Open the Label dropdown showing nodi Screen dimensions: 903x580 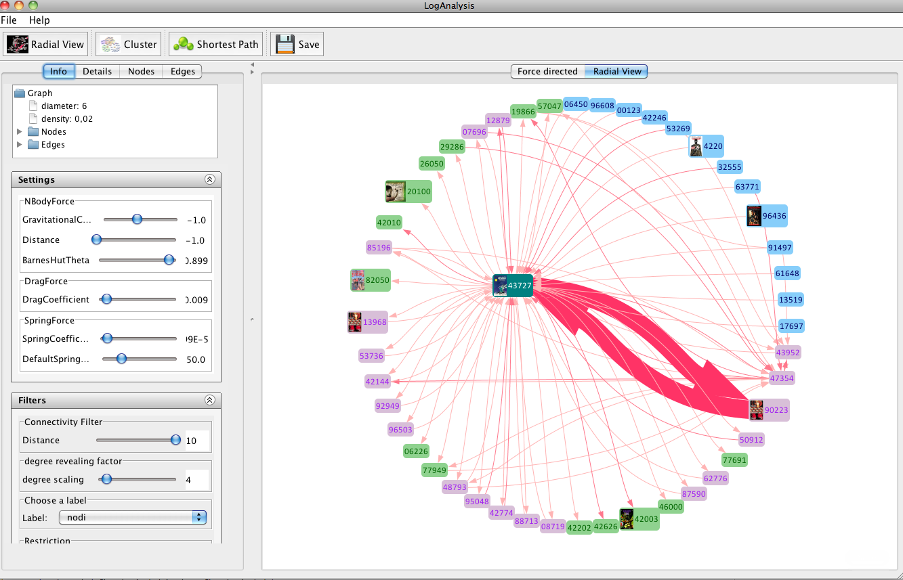pyautogui.click(x=132, y=517)
